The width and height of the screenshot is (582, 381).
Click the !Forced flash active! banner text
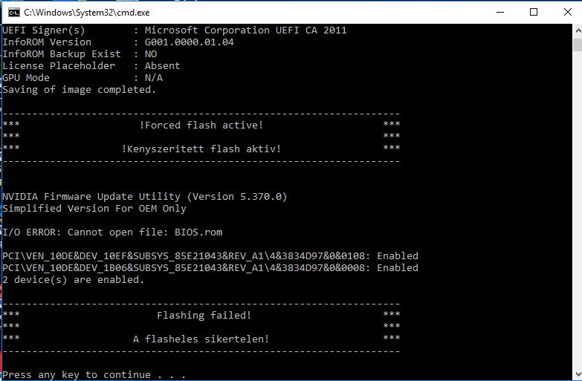point(201,125)
